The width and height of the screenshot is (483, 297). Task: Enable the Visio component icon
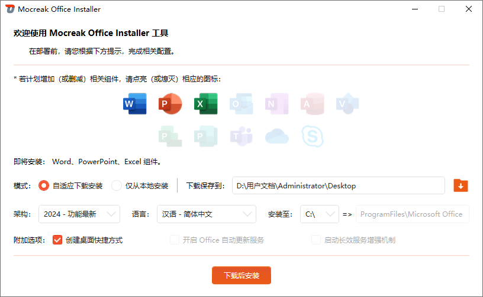point(347,104)
